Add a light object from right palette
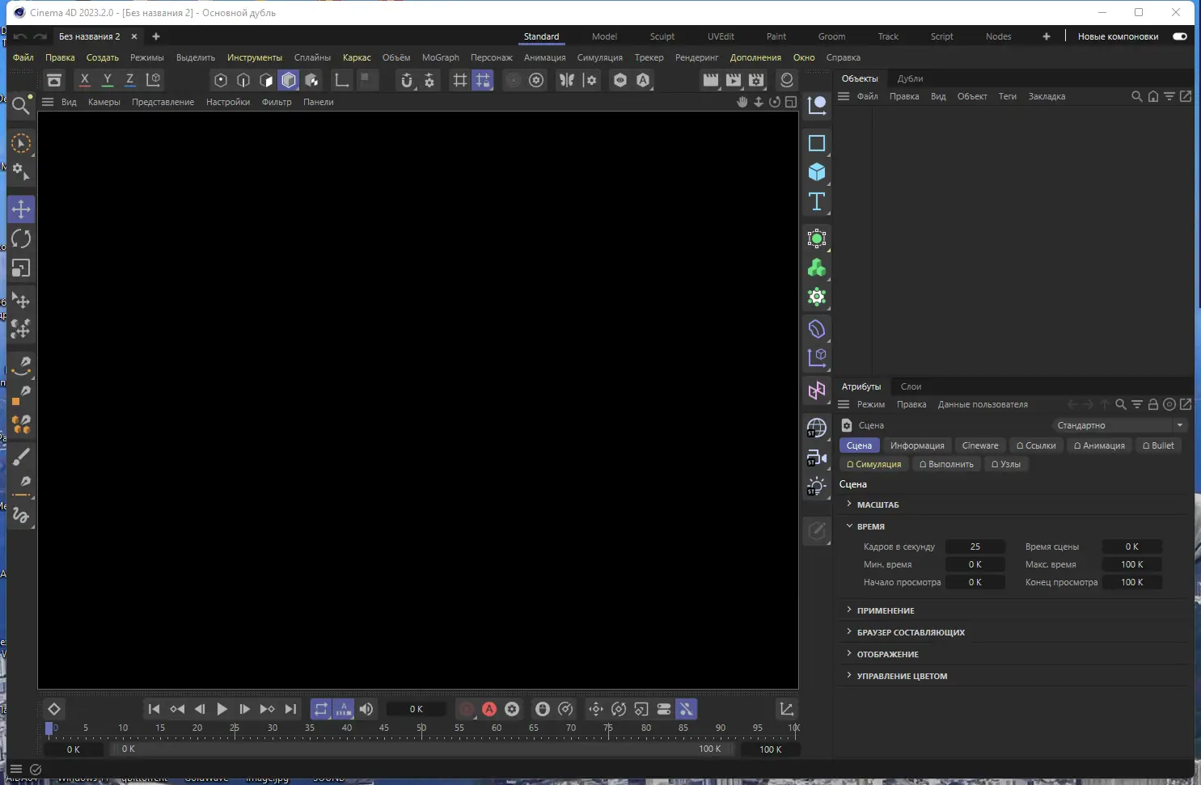The image size is (1201, 785). click(817, 487)
